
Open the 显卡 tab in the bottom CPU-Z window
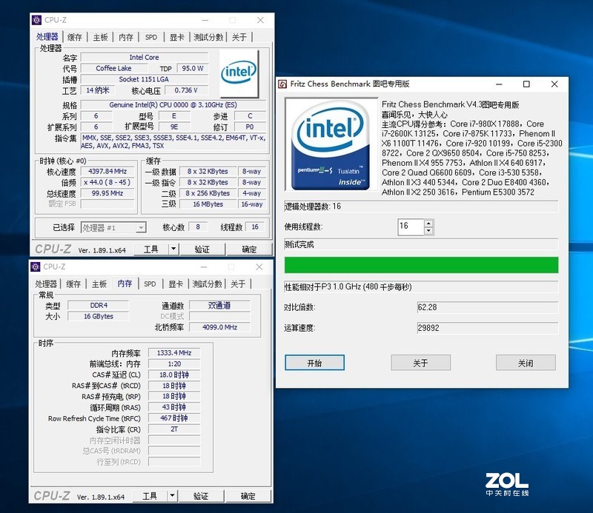176,284
